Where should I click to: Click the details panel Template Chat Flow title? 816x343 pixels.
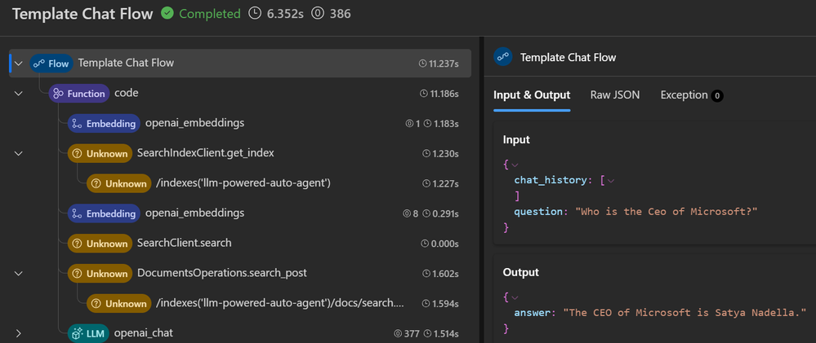click(569, 57)
